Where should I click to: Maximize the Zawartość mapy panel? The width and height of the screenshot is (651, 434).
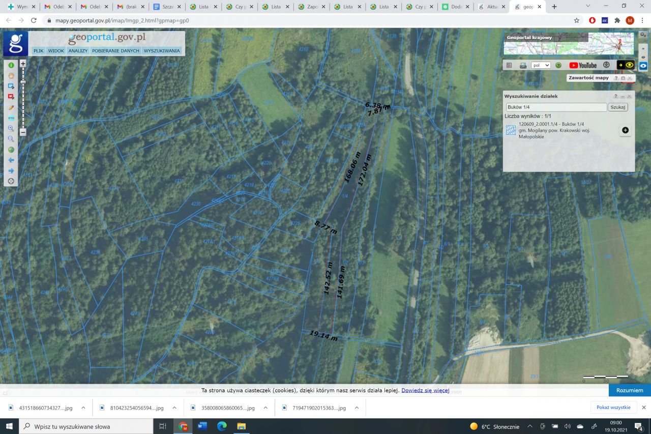point(623,78)
